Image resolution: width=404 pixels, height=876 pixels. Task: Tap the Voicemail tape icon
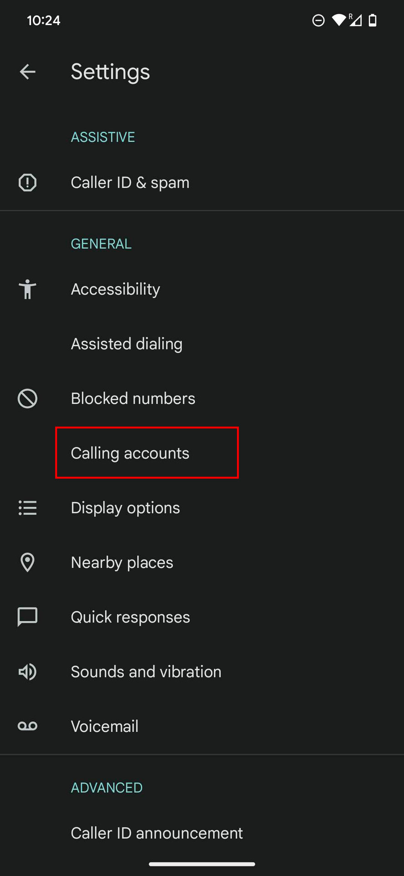pyautogui.click(x=27, y=726)
